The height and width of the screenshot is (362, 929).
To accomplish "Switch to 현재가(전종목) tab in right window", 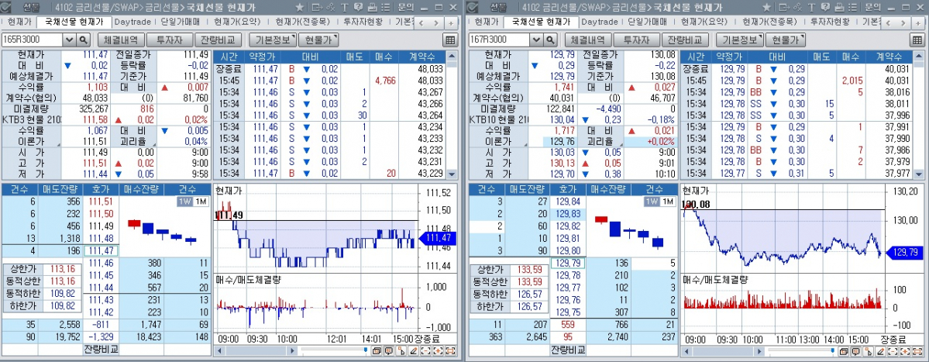I will coord(769,22).
